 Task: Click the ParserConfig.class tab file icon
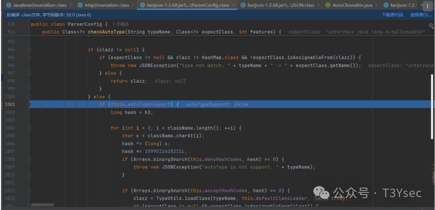(x=144, y=5)
